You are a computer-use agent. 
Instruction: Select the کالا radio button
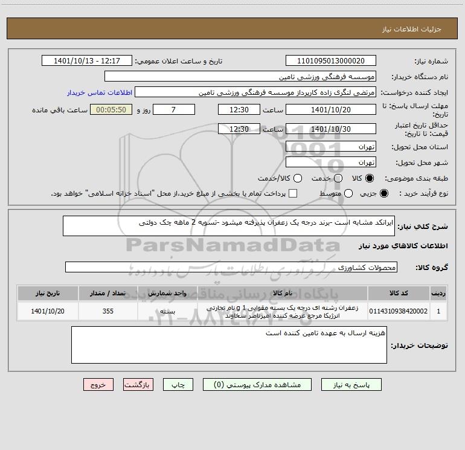(x=370, y=178)
